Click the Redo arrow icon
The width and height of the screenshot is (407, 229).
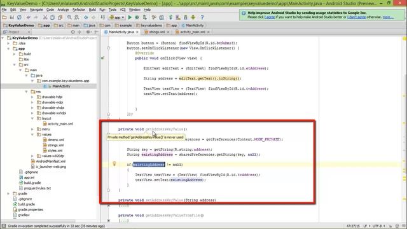(36, 17)
